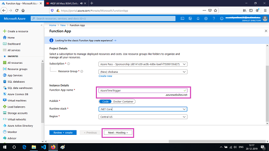Click the Next : Hosting button
Image resolution: width=269 pixels, height=151 pixels.
click(x=118, y=133)
